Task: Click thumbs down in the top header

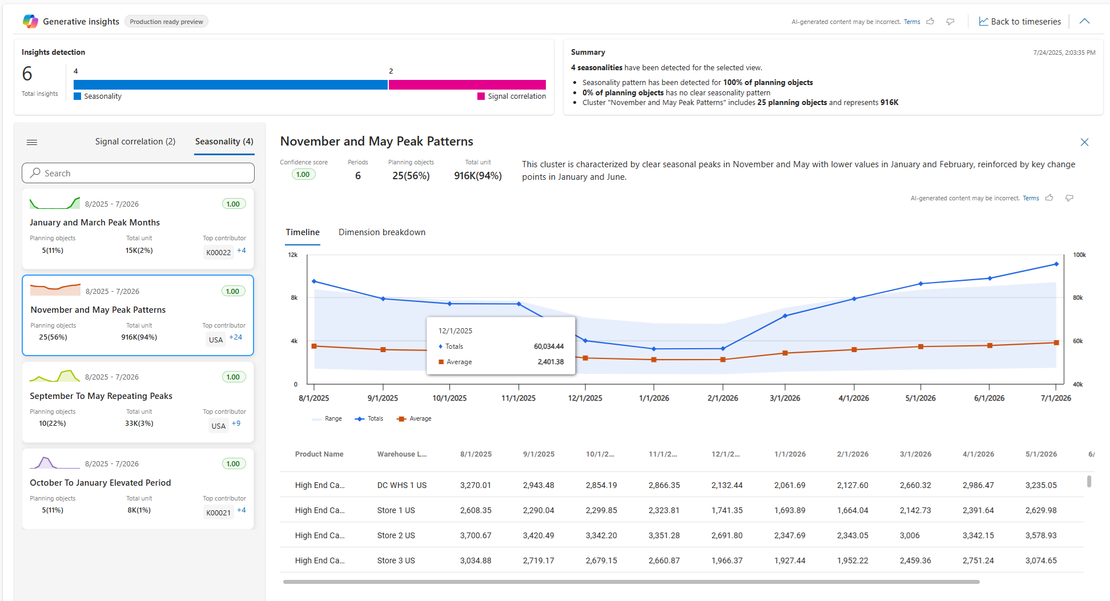Action: point(950,22)
